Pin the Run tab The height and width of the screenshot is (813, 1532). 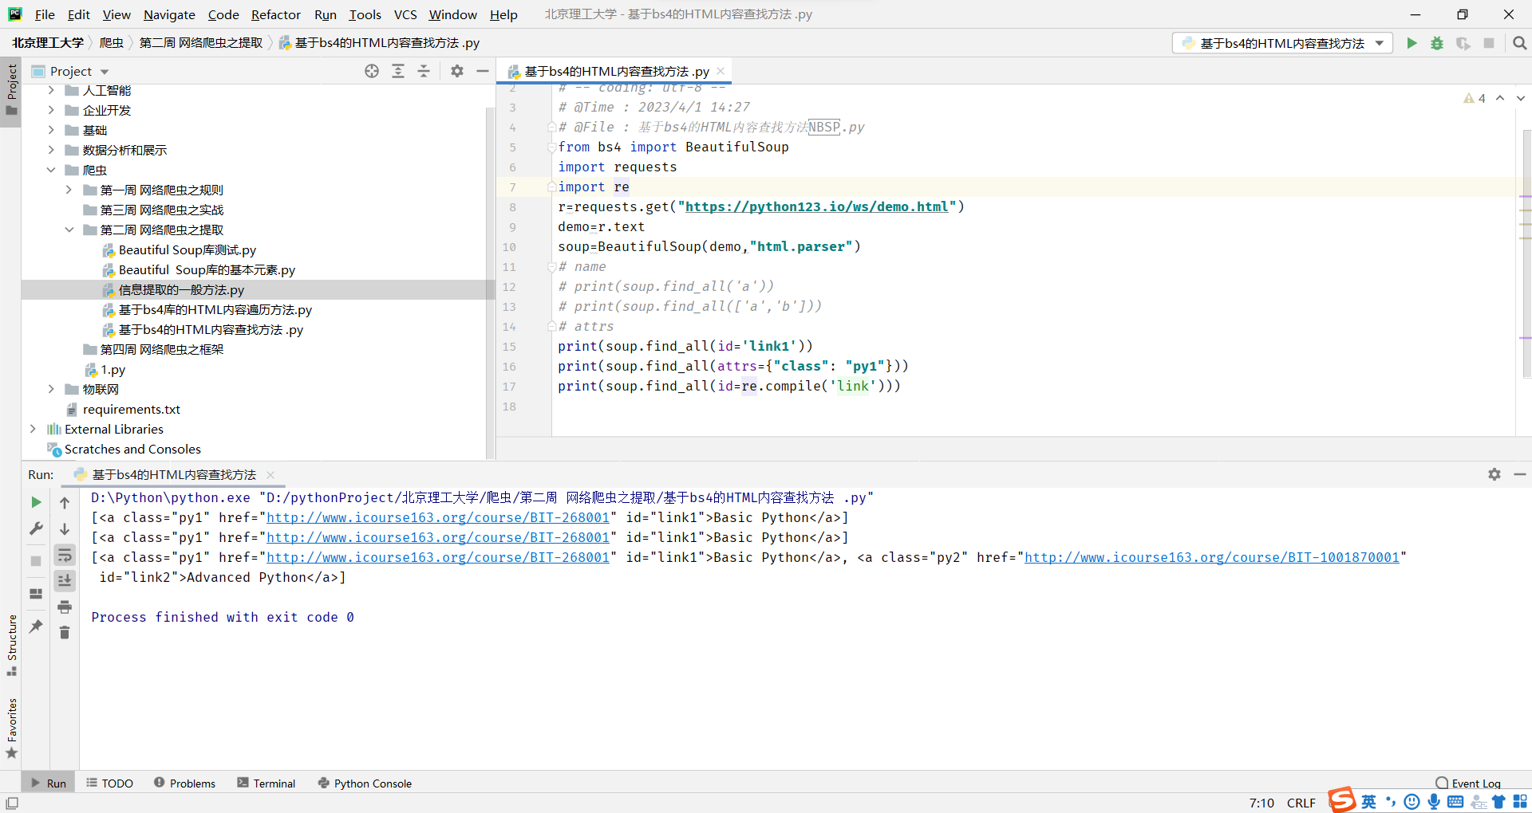[x=36, y=626]
